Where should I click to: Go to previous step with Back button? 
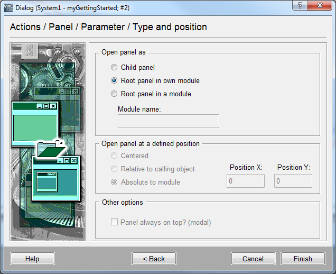[154, 259]
